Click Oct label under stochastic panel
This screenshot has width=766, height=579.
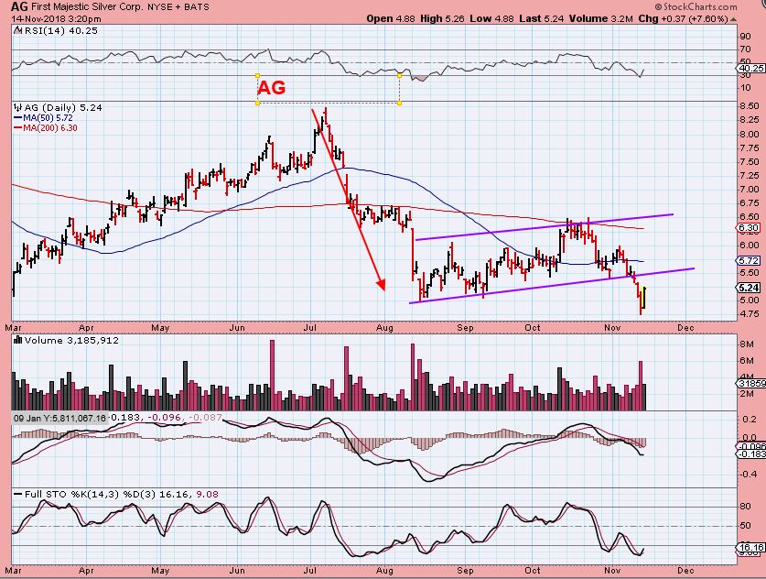tap(533, 570)
